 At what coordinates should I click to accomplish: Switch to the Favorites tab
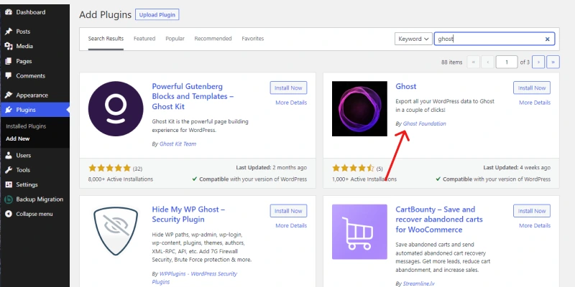tap(253, 39)
